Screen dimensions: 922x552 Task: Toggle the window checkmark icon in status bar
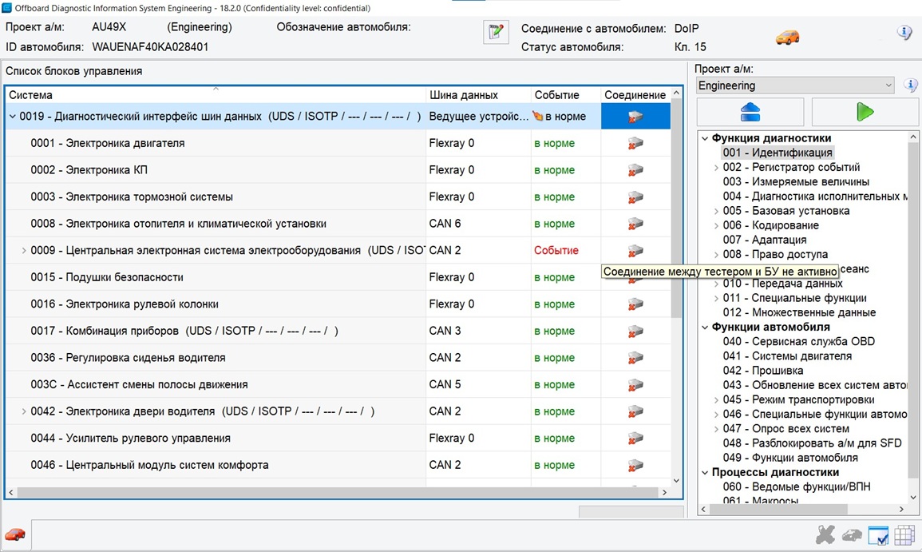[878, 535]
